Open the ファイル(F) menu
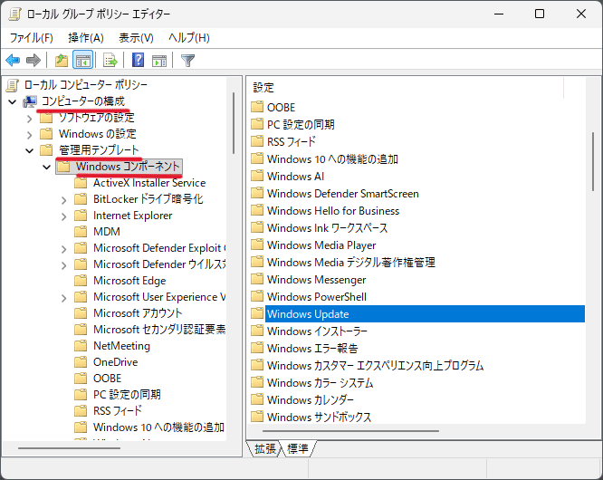Image resolution: width=603 pixels, height=480 pixels. click(31, 38)
